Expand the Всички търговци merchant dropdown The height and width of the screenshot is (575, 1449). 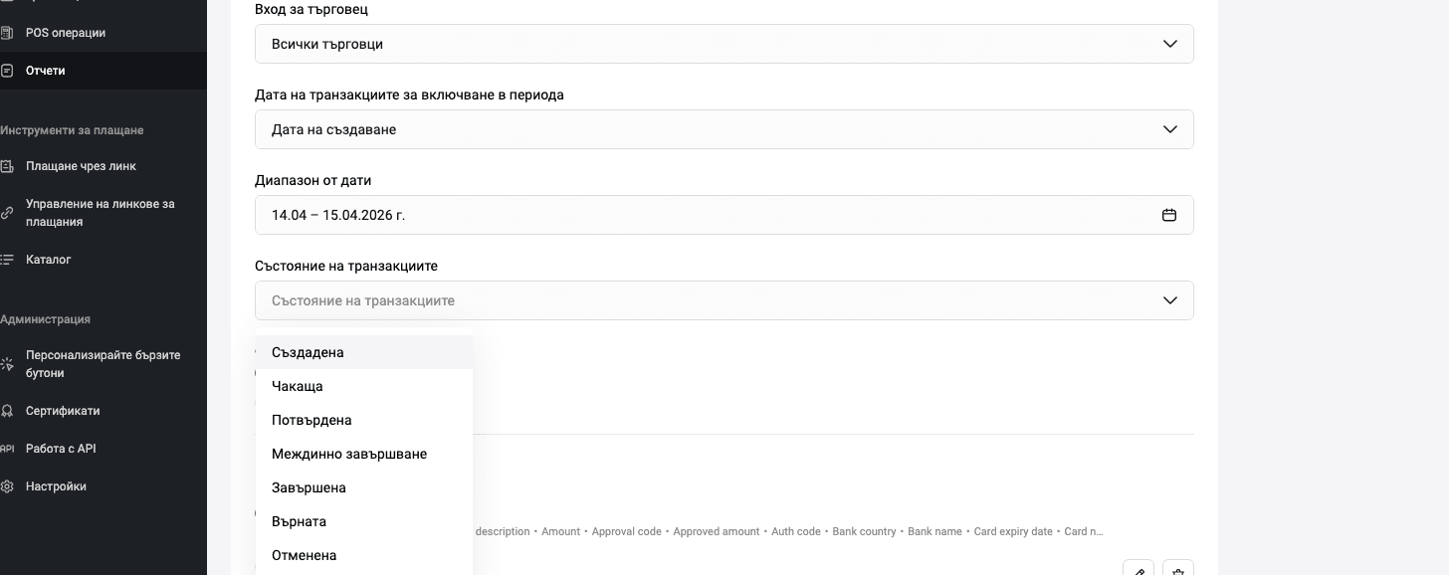[724, 44]
